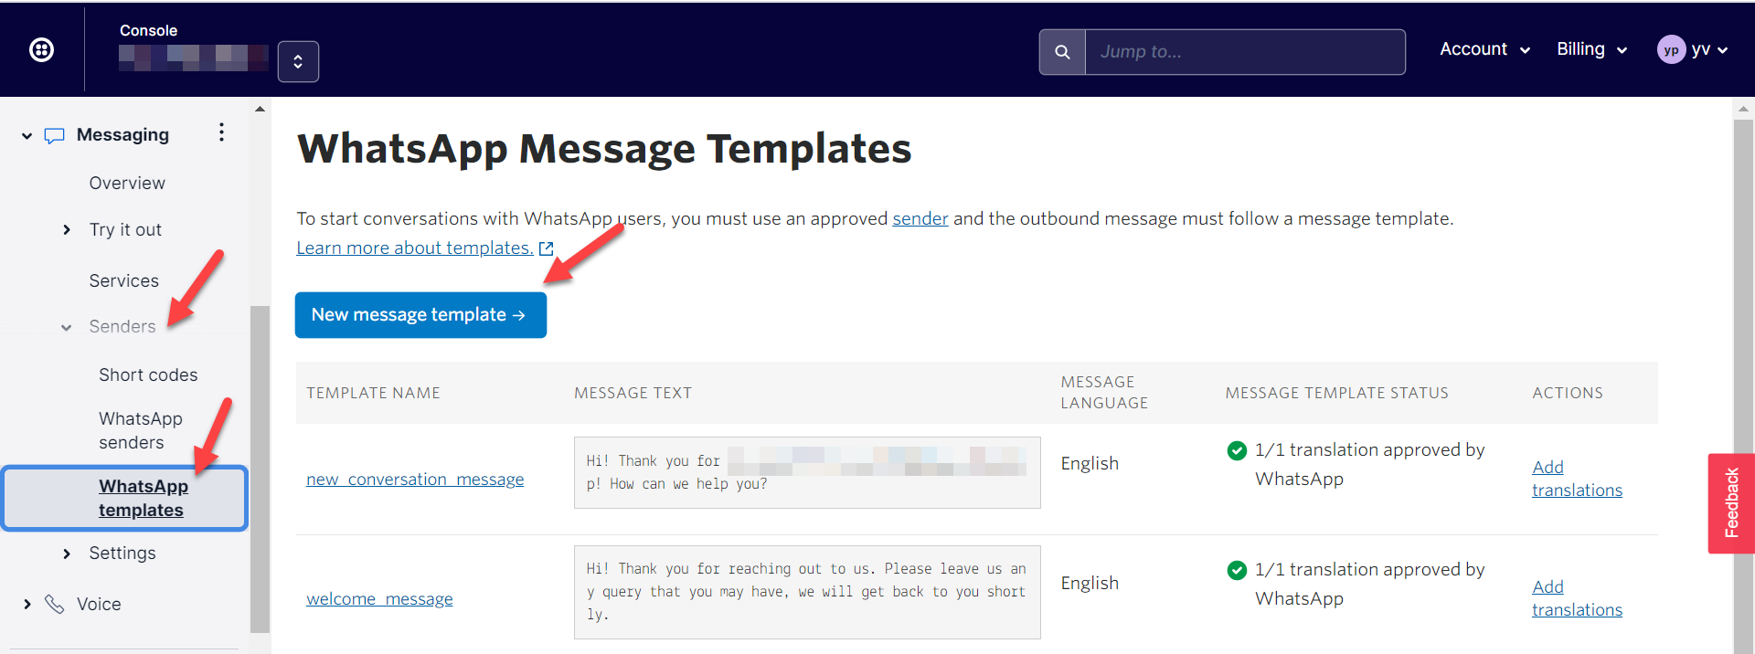Open the Services menu item
The width and height of the screenshot is (1755, 654).
(124, 280)
